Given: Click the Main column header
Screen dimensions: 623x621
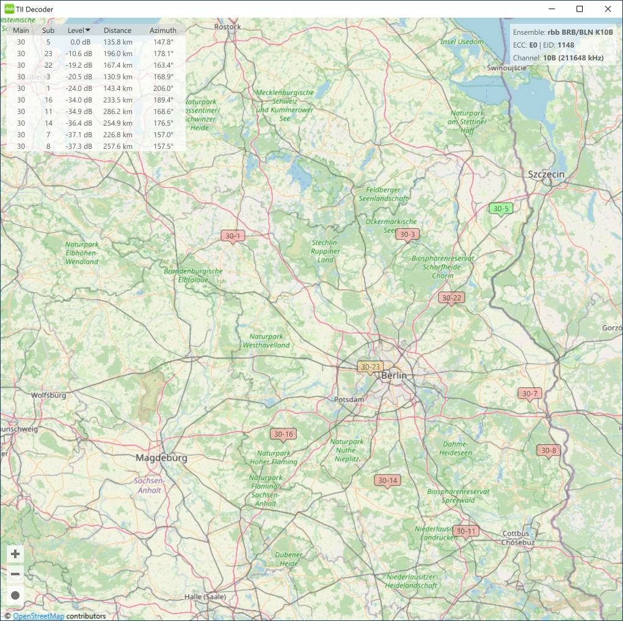Looking at the screenshot, I should point(21,30).
